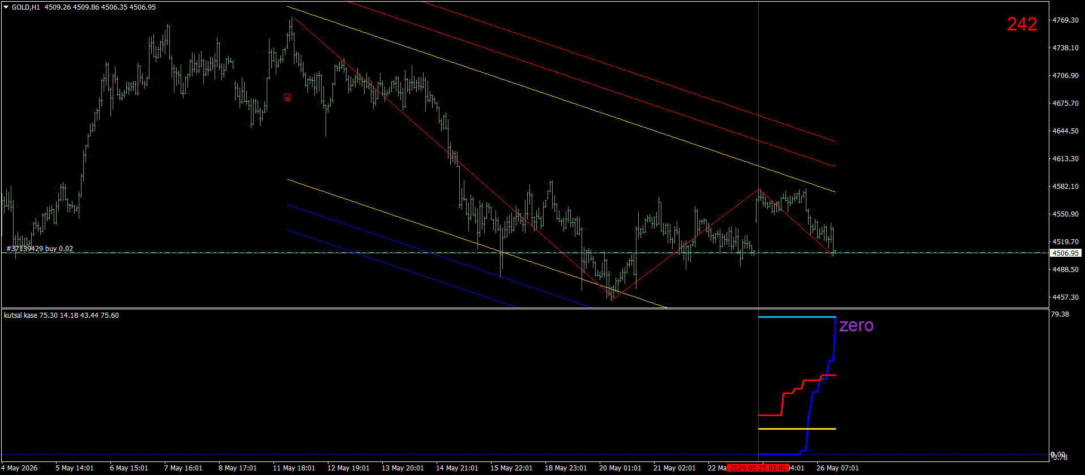
Task: Click the red highlighted crosshair date marker
Action: [758, 468]
